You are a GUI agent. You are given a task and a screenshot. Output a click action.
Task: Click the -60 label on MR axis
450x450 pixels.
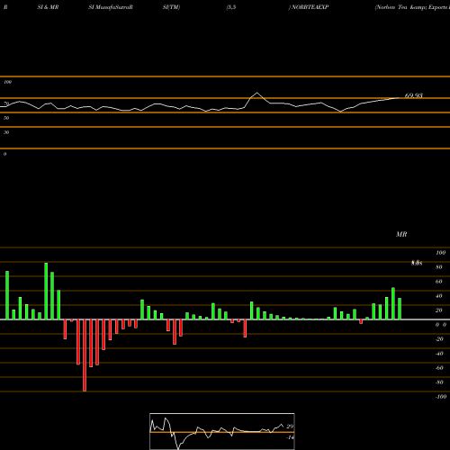click(x=439, y=368)
